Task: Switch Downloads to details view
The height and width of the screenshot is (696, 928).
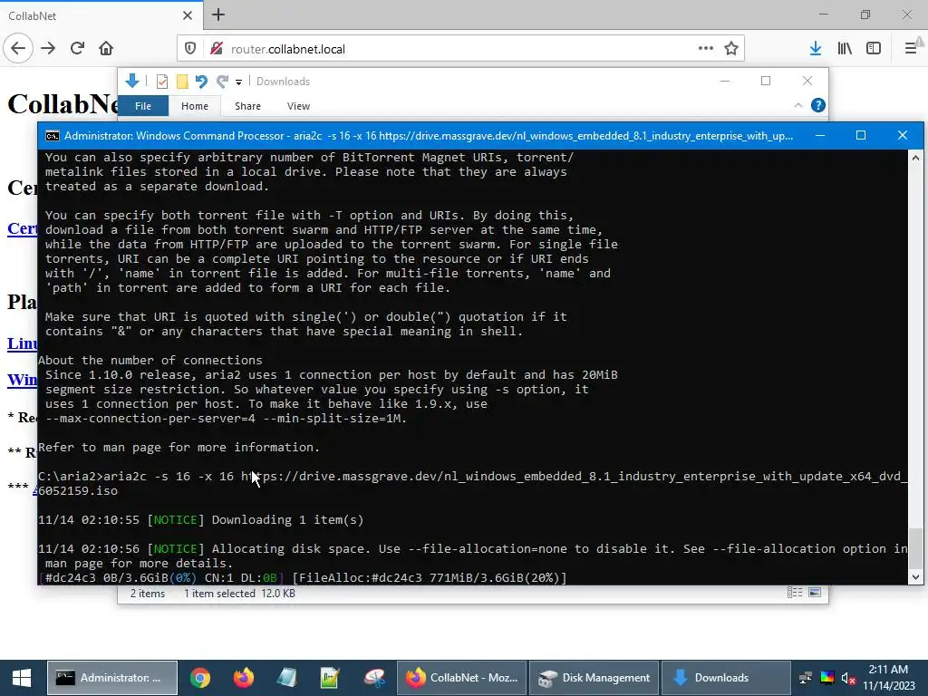Action: 795,593
